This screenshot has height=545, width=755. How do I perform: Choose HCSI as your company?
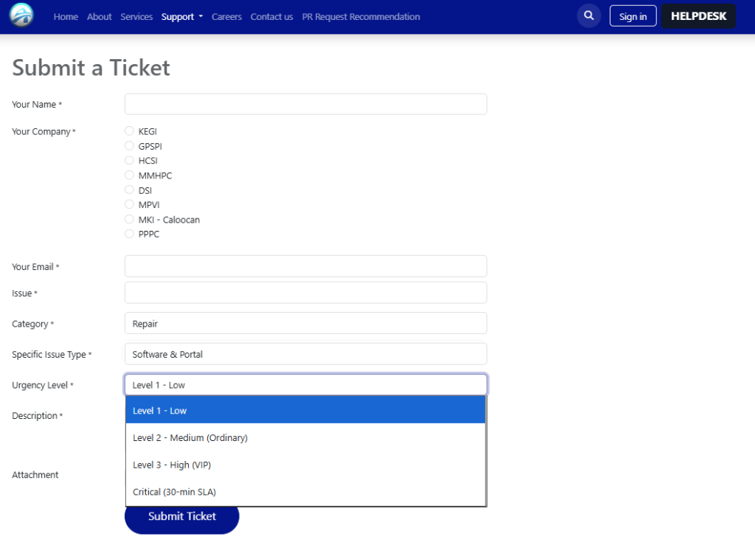click(x=129, y=160)
